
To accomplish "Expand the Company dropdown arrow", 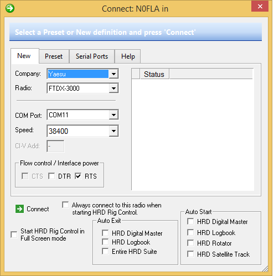I will pyautogui.click(x=113, y=74).
